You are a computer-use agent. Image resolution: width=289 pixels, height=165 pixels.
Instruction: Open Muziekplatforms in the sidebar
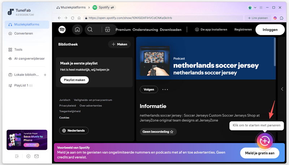coord(27,24)
